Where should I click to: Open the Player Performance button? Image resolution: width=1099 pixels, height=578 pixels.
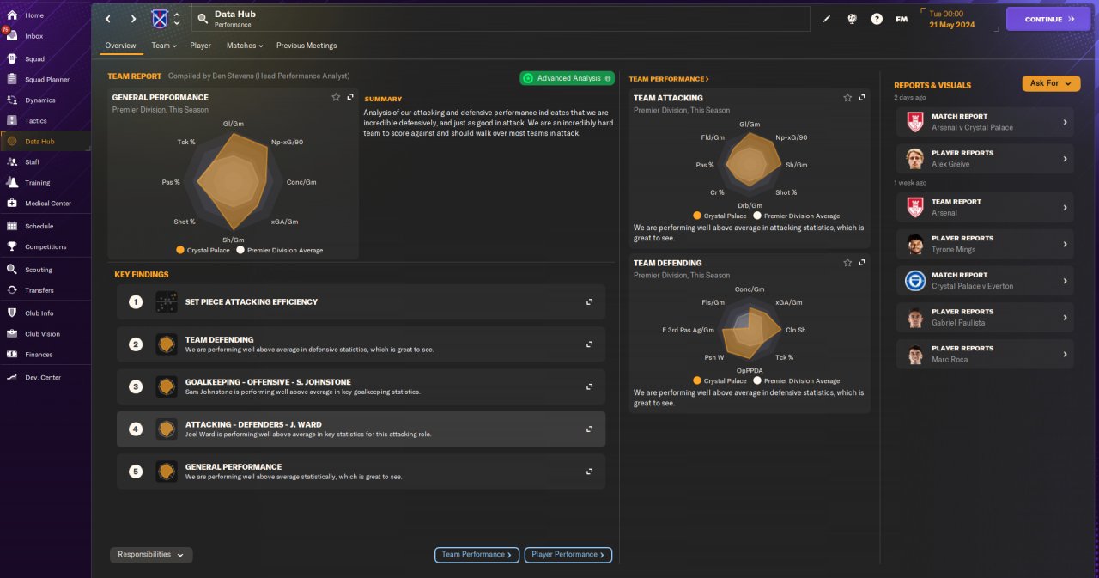[x=568, y=555]
